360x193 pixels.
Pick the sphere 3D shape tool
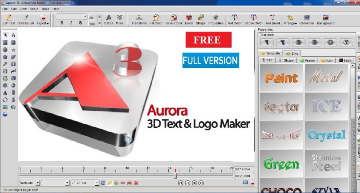point(13,86)
